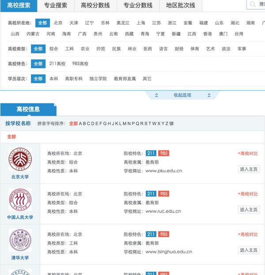This screenshot has width=265, height=275.
Task: Open 中国人民大学 name link
Action: pyautogui.click(x=20, y=217)
